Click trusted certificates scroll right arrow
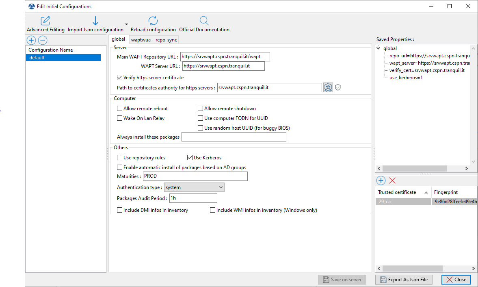Image resolution: width=478 pixels, height=287 pixels. click(473, 268)
